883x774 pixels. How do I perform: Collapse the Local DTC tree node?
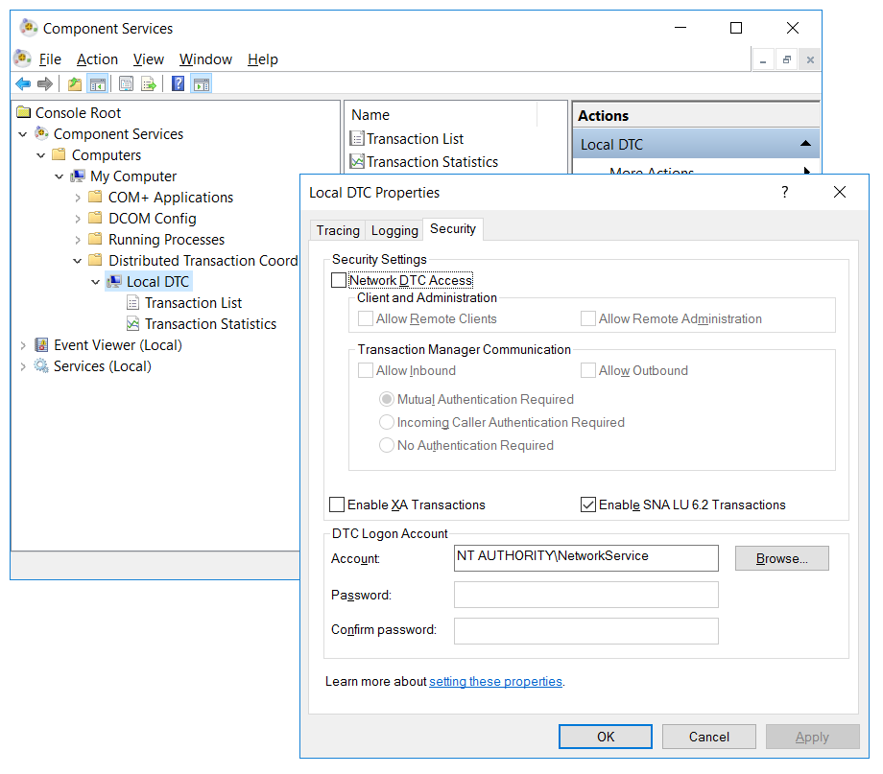[96, 281]
